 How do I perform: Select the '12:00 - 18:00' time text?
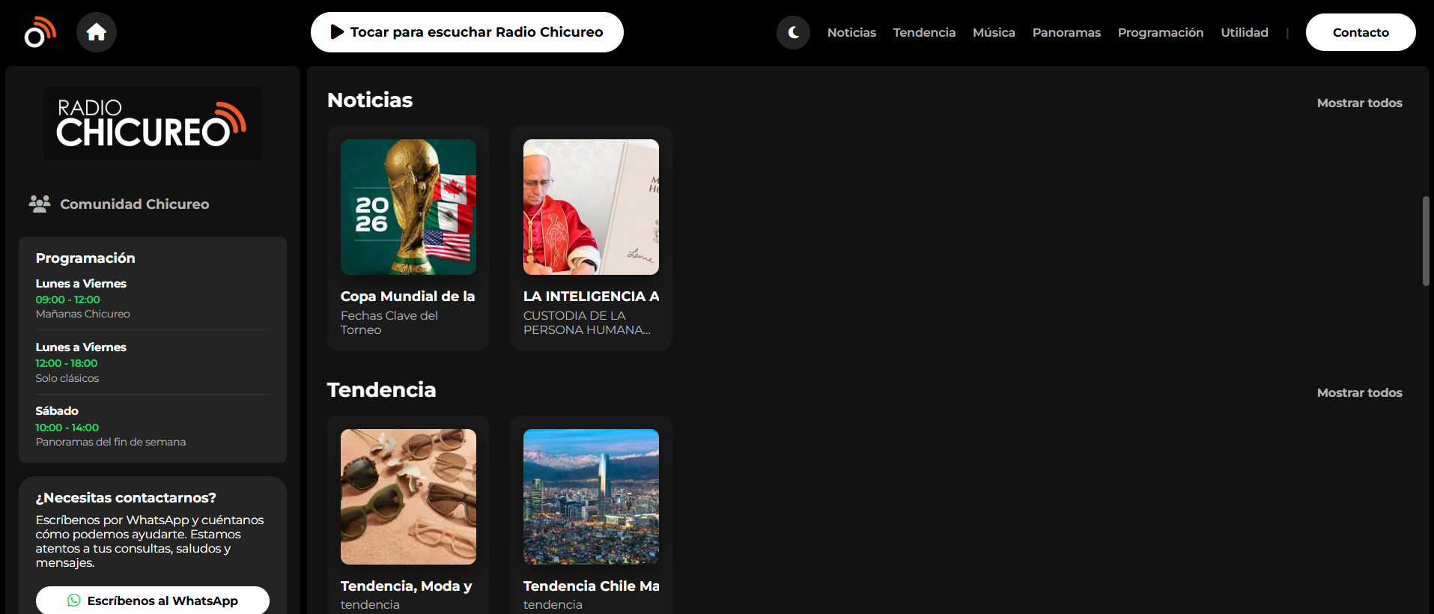tap(67, 363)
